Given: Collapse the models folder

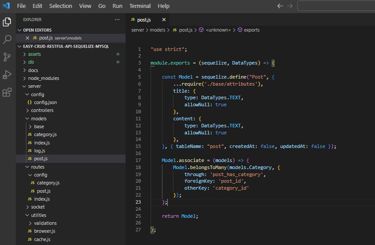Looking at the screenshot, I should [x=39, y=119].
